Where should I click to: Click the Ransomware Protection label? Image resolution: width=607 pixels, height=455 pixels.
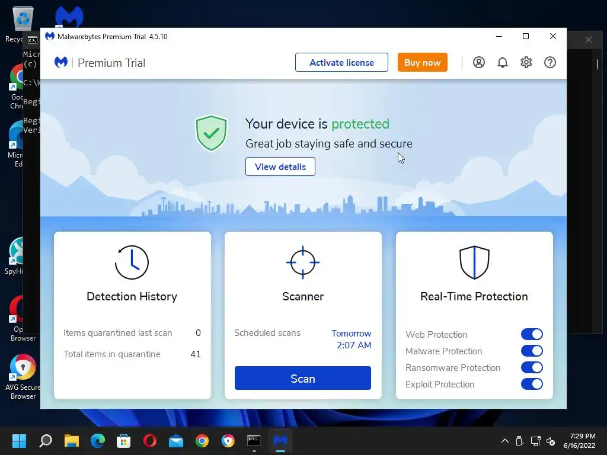coord(453,367)
